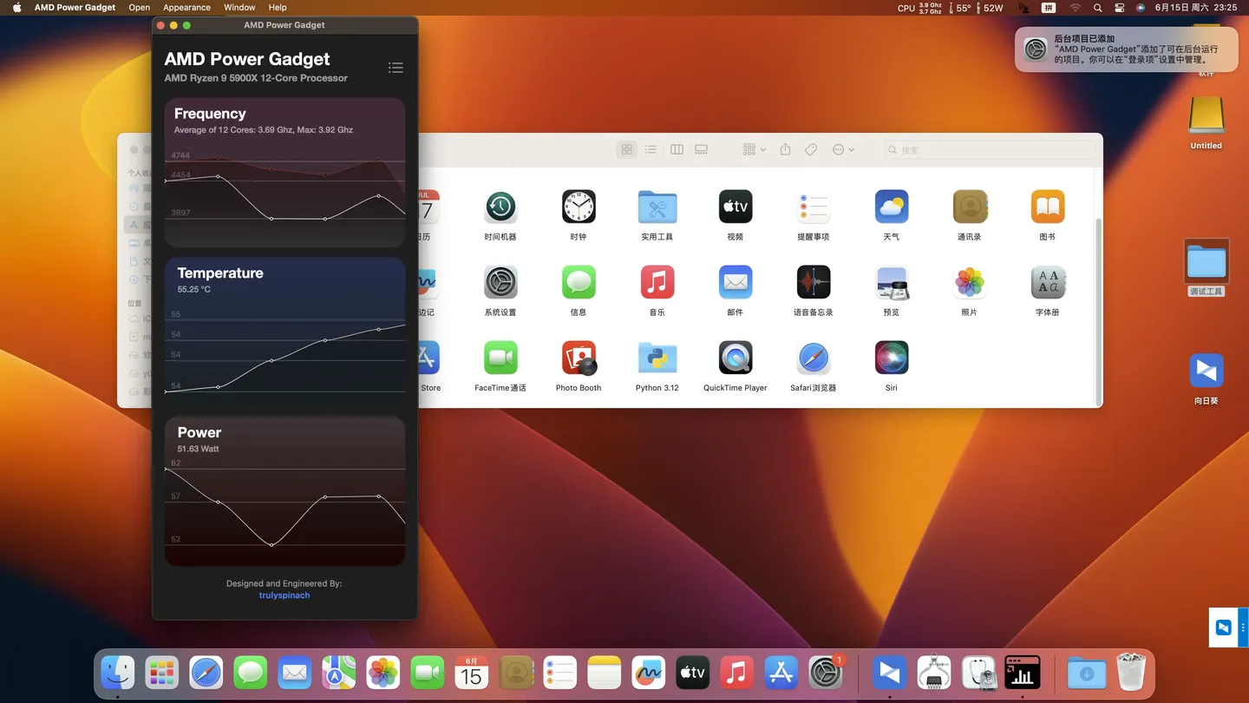Switch Finder to list view

point(651,149)
